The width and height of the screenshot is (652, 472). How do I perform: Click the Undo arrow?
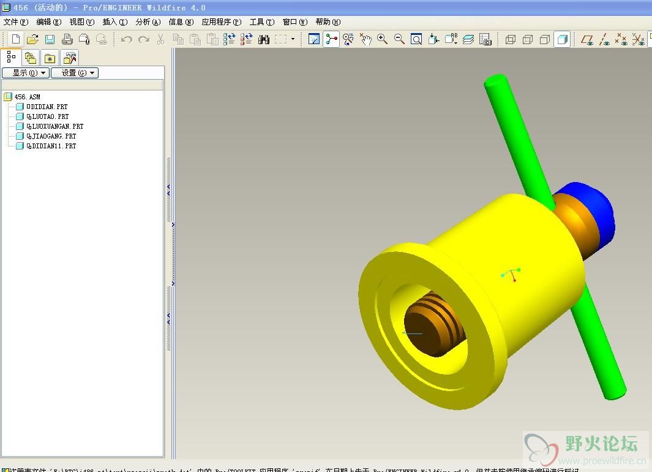pyautogui.click(x=126, y=39)
